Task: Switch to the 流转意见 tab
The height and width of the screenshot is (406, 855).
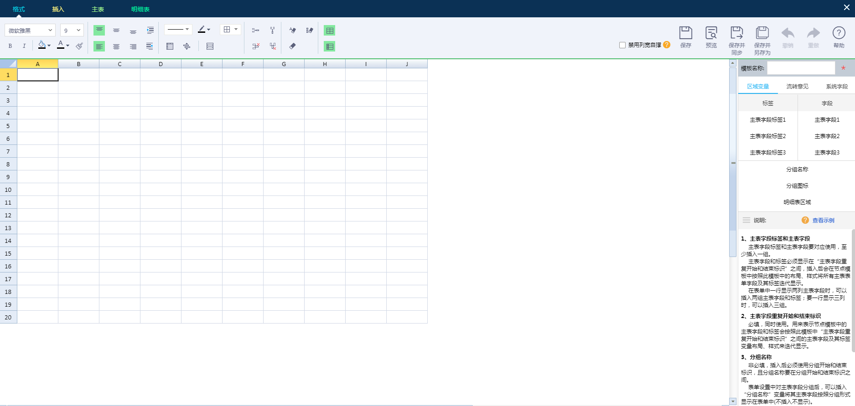Action: coord(797,87)
